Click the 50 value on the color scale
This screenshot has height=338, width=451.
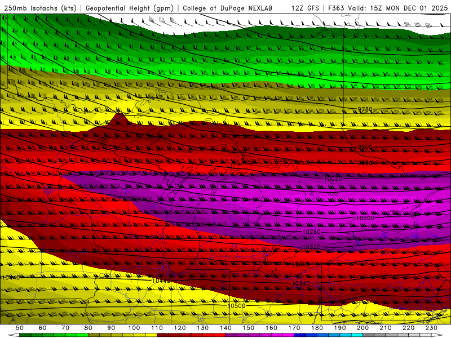20,328
